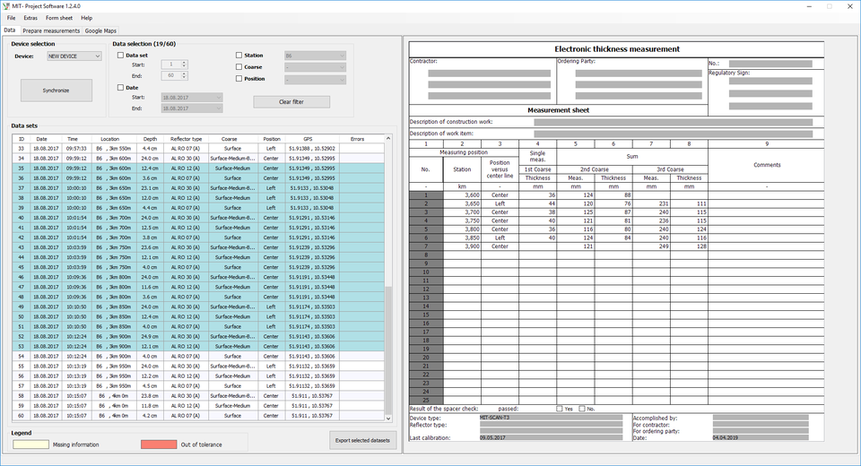Switch to the Prepare measurements tab
Viewport: 861px width, 466px height.
coord(51,30)
